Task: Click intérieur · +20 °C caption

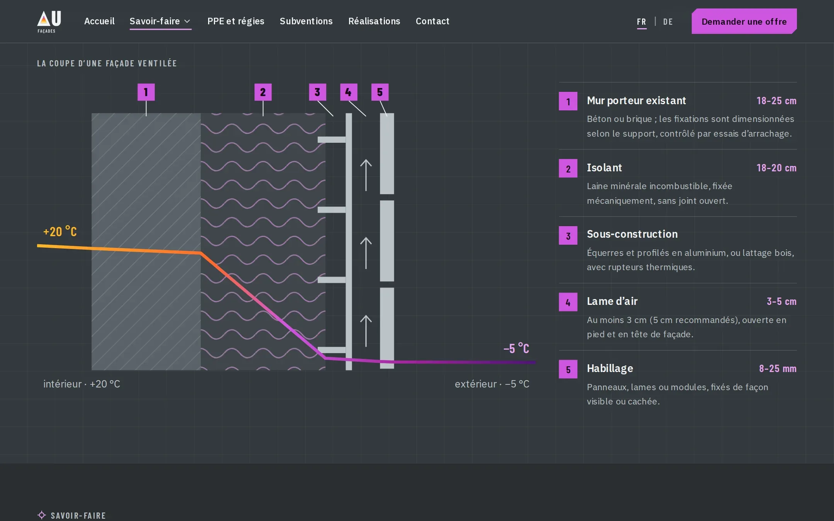Action: (x=81, y=384)
